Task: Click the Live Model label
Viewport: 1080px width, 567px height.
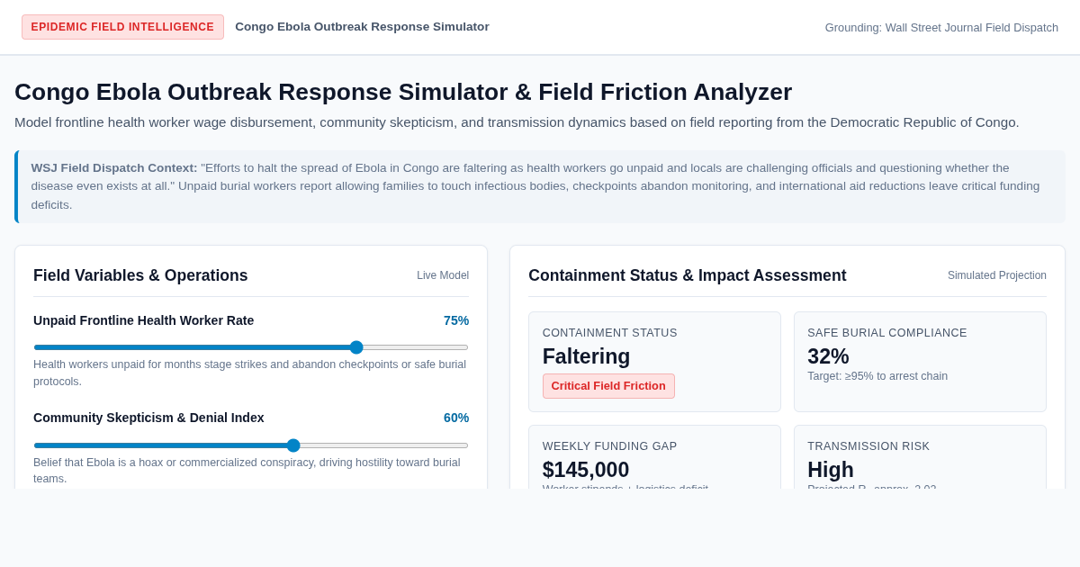Action: pos(443,275)
